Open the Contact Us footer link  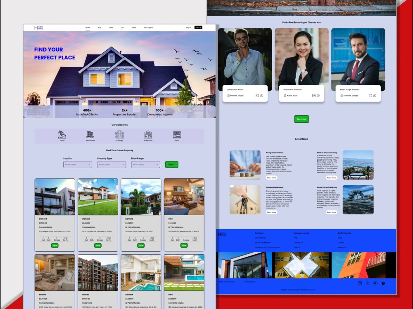point(299,243)
